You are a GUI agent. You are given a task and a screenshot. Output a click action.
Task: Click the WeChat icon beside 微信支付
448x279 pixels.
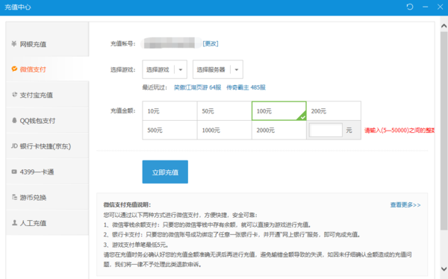tap(14, 69)
